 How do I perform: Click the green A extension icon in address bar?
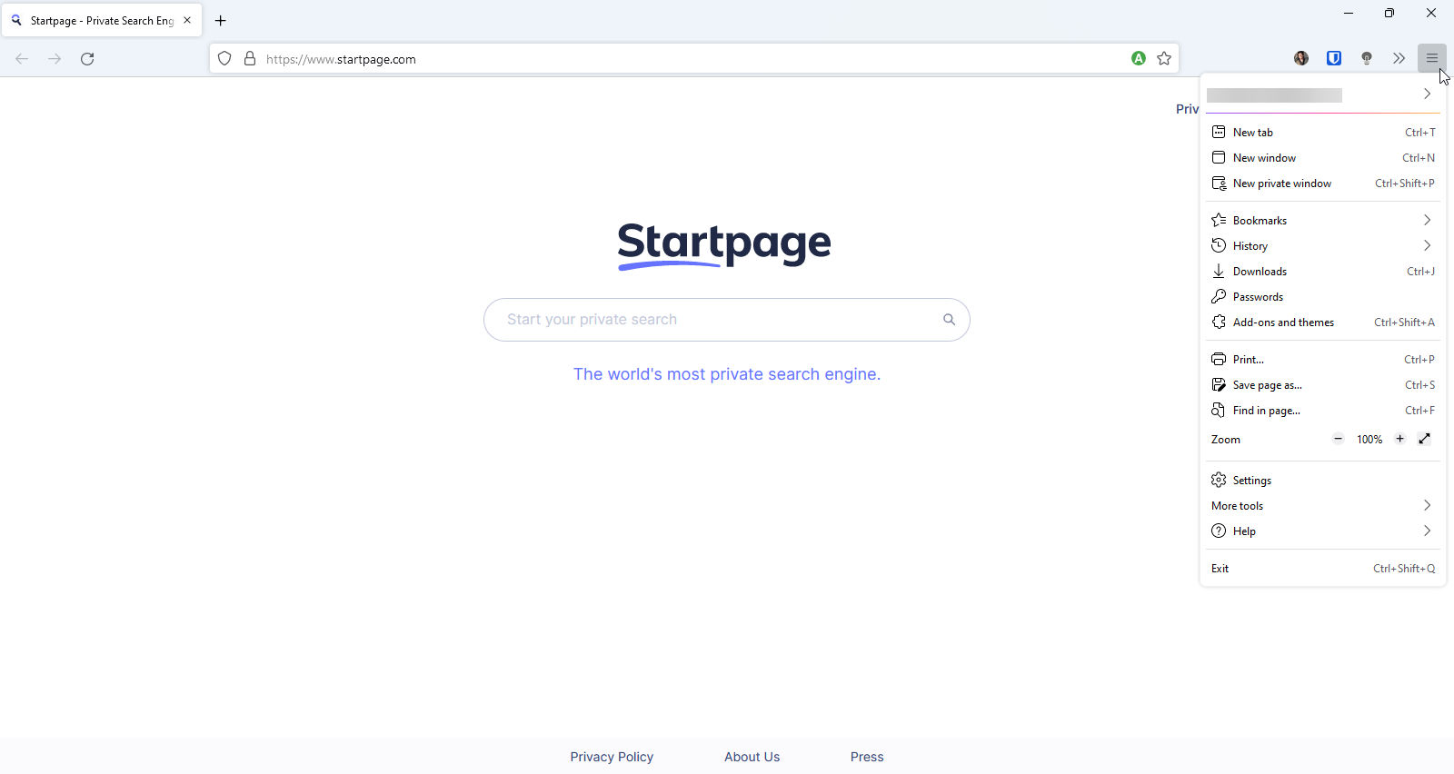coord(1139,58)
